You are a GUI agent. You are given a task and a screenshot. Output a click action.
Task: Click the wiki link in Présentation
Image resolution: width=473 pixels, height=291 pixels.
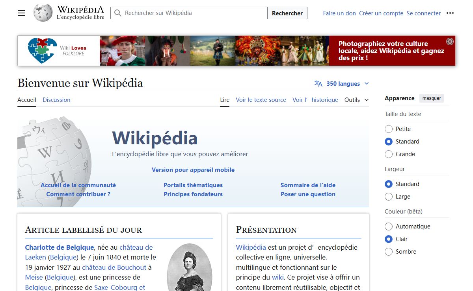point(277,277)
